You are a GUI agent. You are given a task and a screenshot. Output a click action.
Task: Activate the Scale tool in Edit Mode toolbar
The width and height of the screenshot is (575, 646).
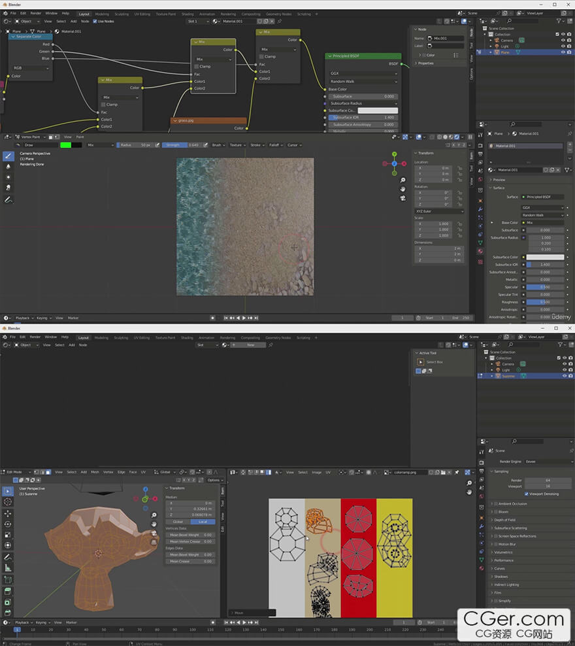click(8, 535)
